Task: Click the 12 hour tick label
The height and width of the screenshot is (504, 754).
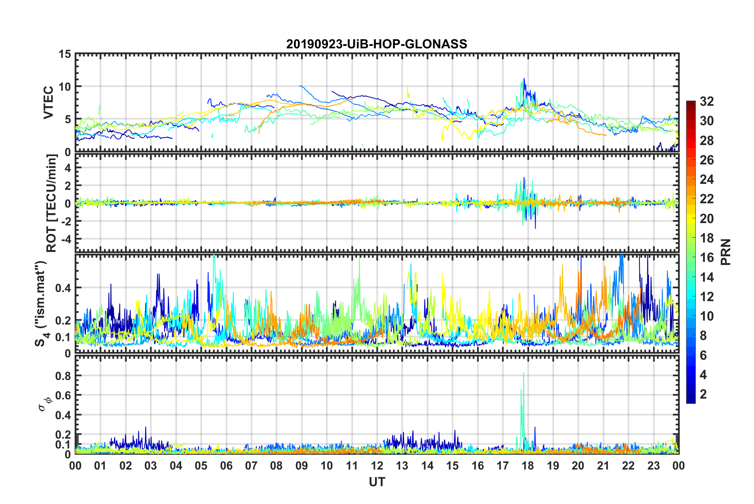Action: pyautogui.click(x=377, y=466)
